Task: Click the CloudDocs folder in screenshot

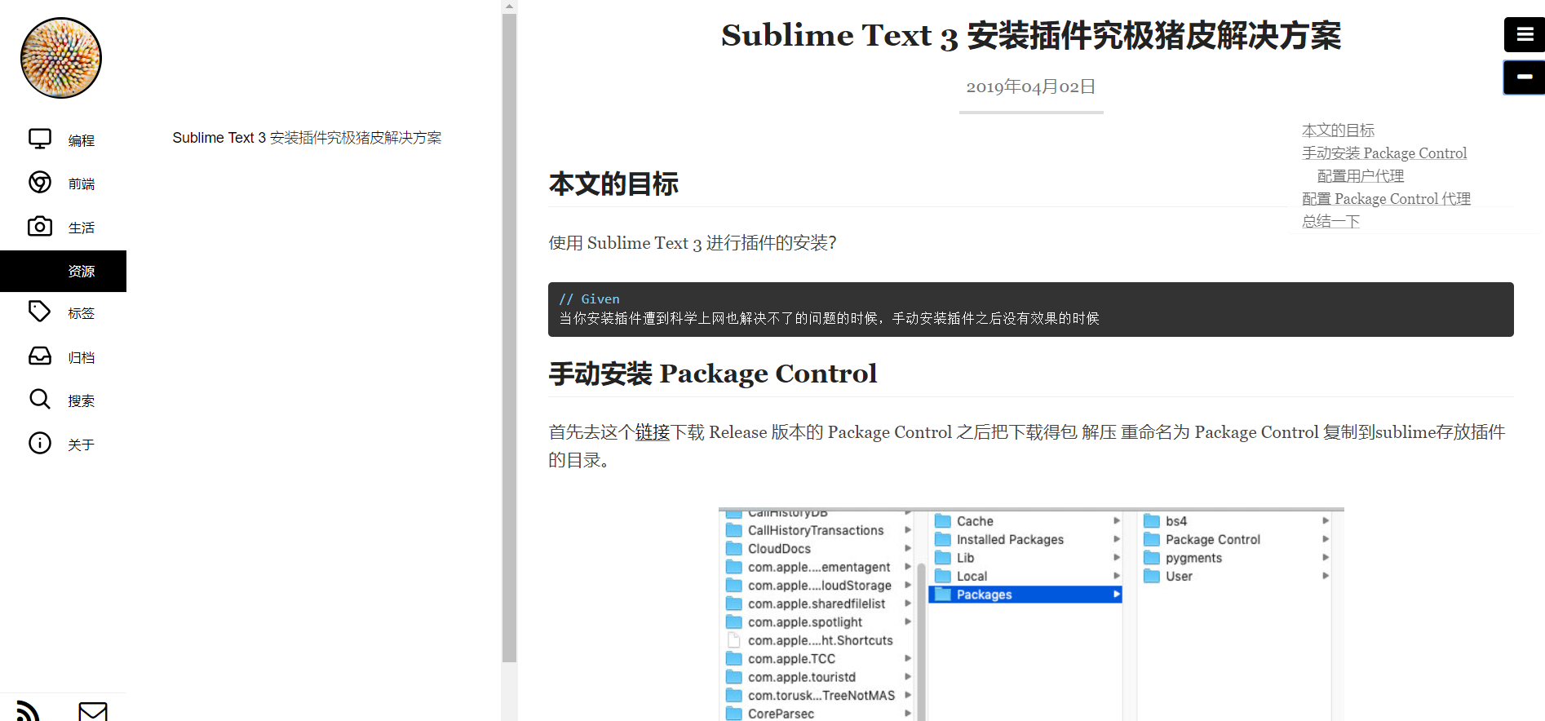Action: (x=779, y=549)
